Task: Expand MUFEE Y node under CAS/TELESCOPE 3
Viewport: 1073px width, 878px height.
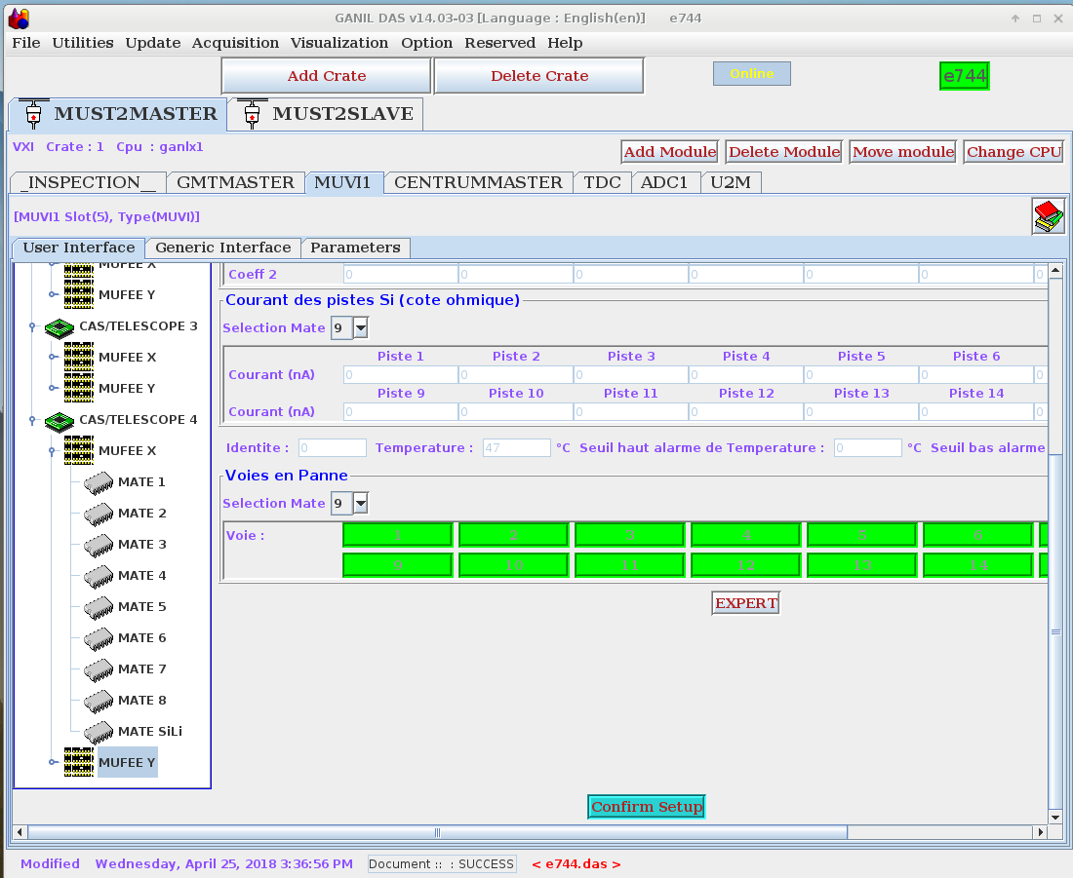Action: point(52,388)
